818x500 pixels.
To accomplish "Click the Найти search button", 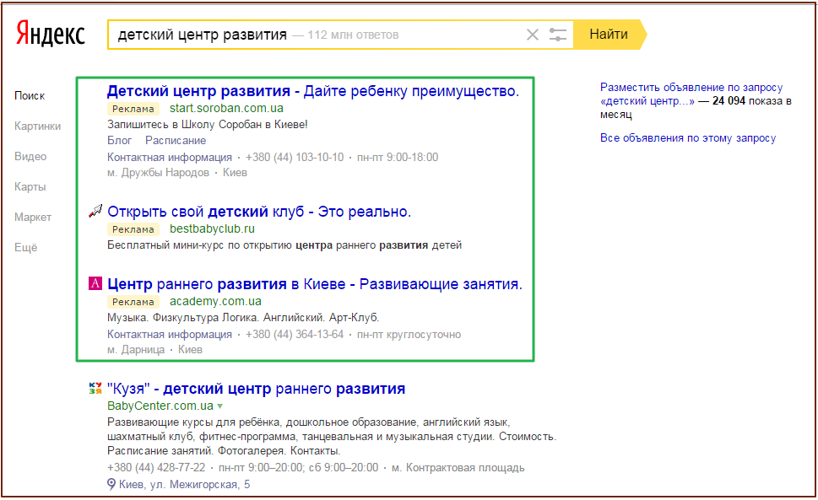I will pos(609,35).
